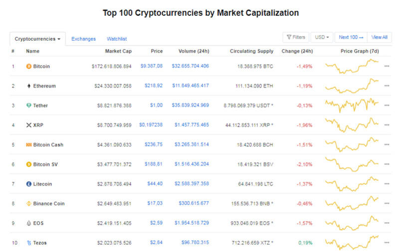Sort table by Market Cap column
398x251 pixels.
(118, 51)
